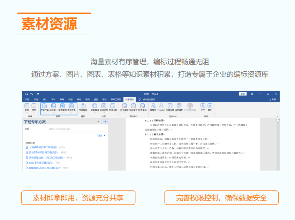Image resolution: width=295 pixels, height=220 pixels.
Task: Close the 下载专项方案 pane
Action: click(105, 121)
